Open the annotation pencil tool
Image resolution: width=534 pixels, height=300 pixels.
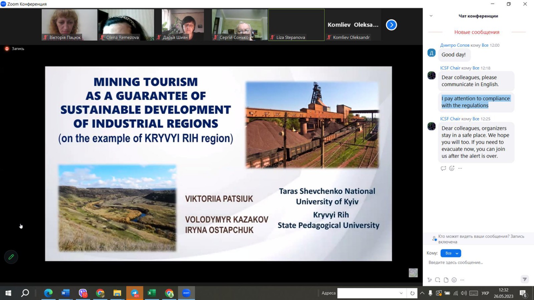pyautogui.click(x=11, y=257)
